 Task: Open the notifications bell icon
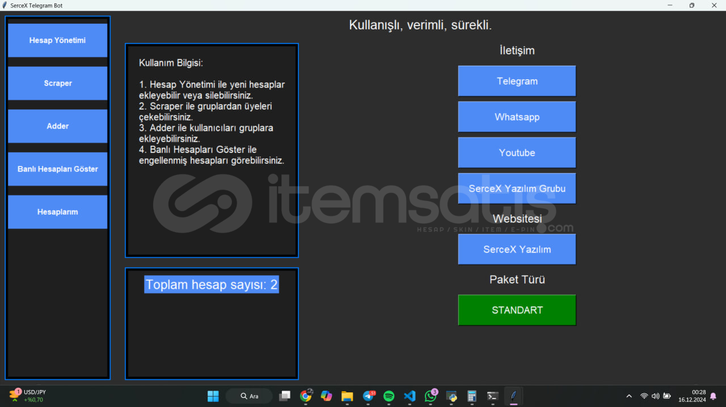pos(714,396)
